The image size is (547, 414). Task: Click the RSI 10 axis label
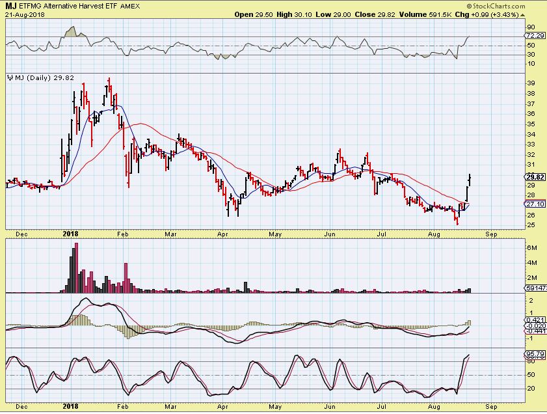tap(531, 64)
